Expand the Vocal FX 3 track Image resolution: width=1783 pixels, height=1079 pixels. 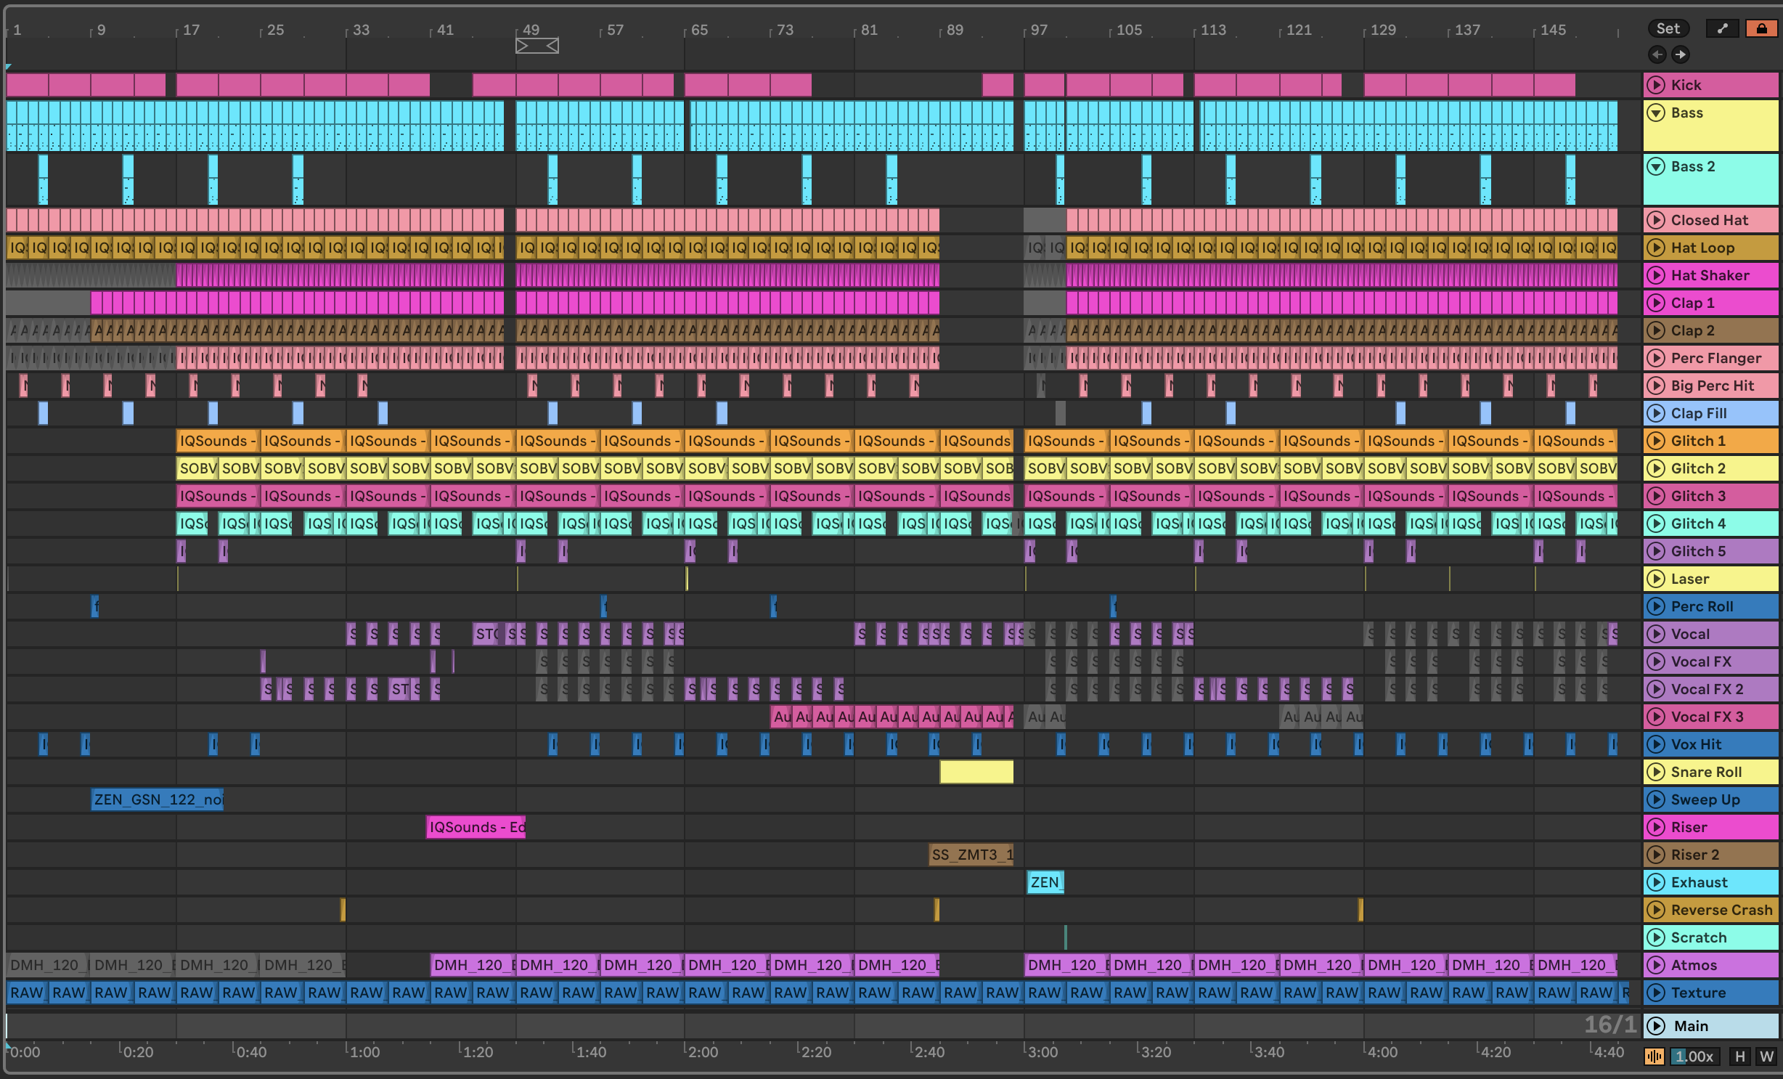(x=1656, y=717)
